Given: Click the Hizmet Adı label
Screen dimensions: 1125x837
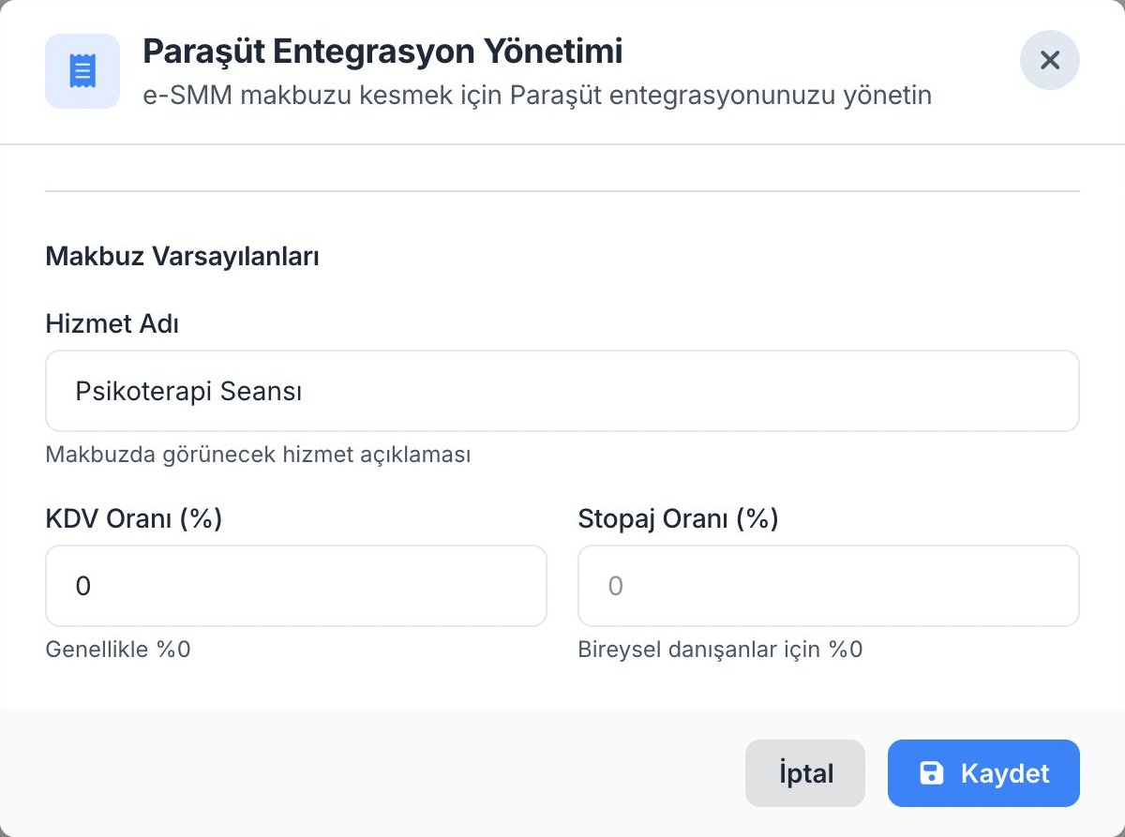Looking at the screenshot, I should pyautogui.click(x=112, y=323).
